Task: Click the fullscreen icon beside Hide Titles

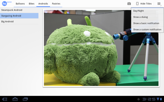Action: point(137,4)
